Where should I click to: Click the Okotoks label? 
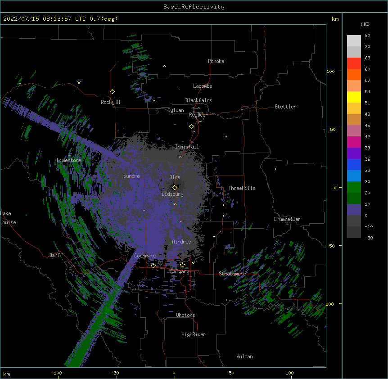pyautogui.click(x=185, y=315)
